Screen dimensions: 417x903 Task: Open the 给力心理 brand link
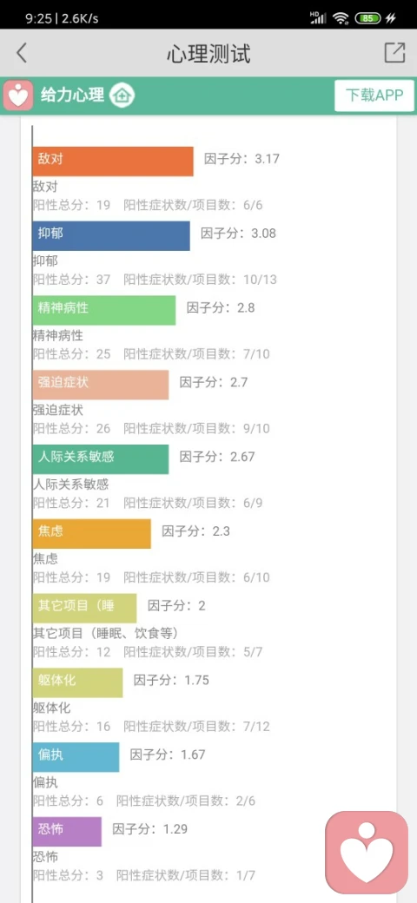tap(73, 95)
